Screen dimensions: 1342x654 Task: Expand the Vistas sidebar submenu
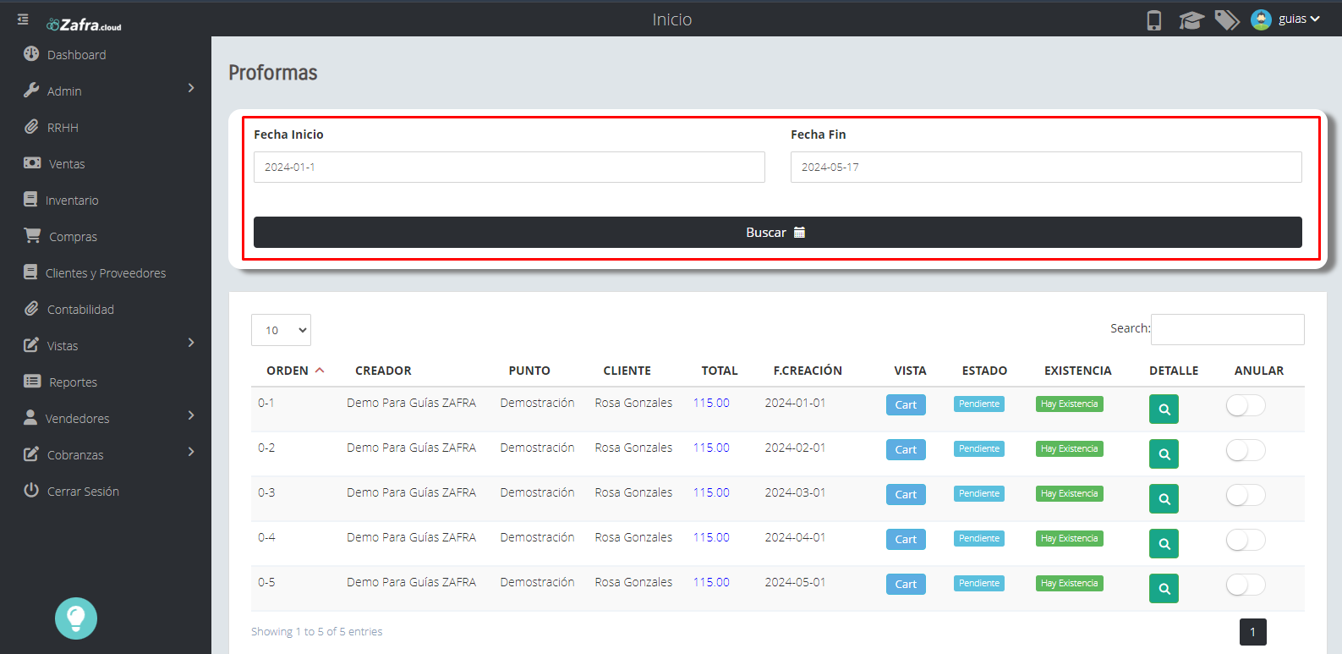(x=191, y=343)
